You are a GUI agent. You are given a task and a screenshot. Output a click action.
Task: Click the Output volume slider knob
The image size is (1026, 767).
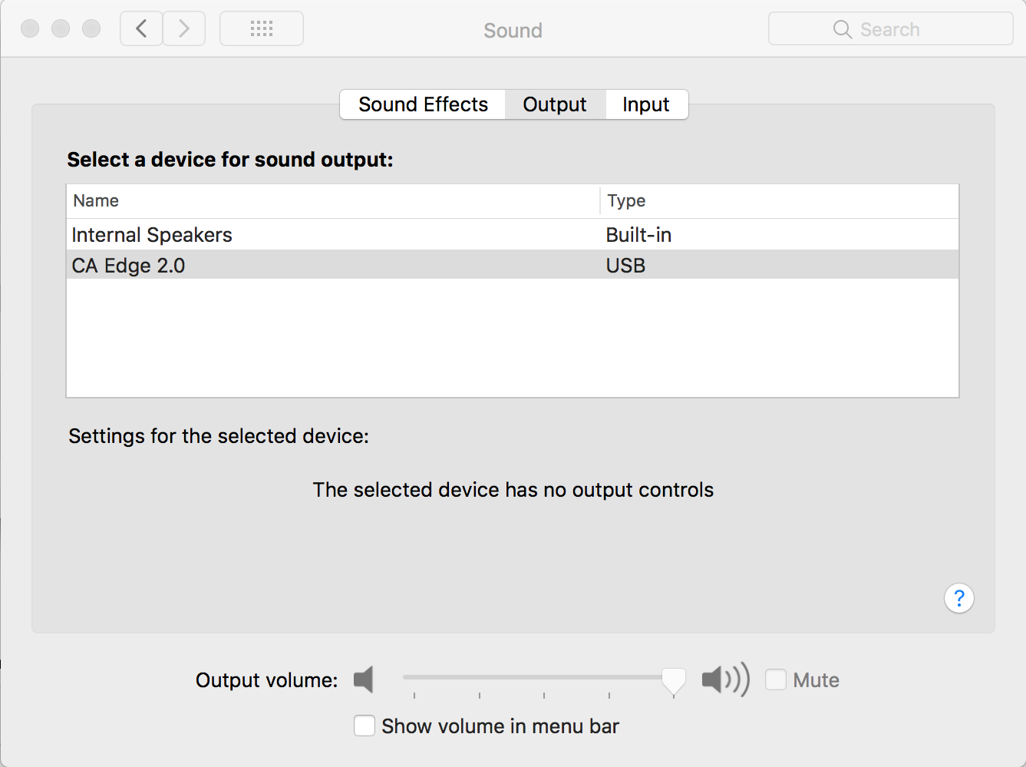[673, 679]
